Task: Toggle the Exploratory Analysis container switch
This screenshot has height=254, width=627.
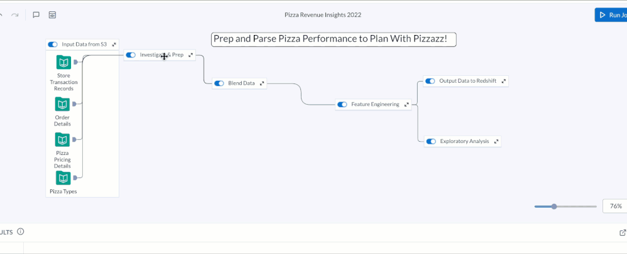Action: pyautogui.click(x=431, y=142)
